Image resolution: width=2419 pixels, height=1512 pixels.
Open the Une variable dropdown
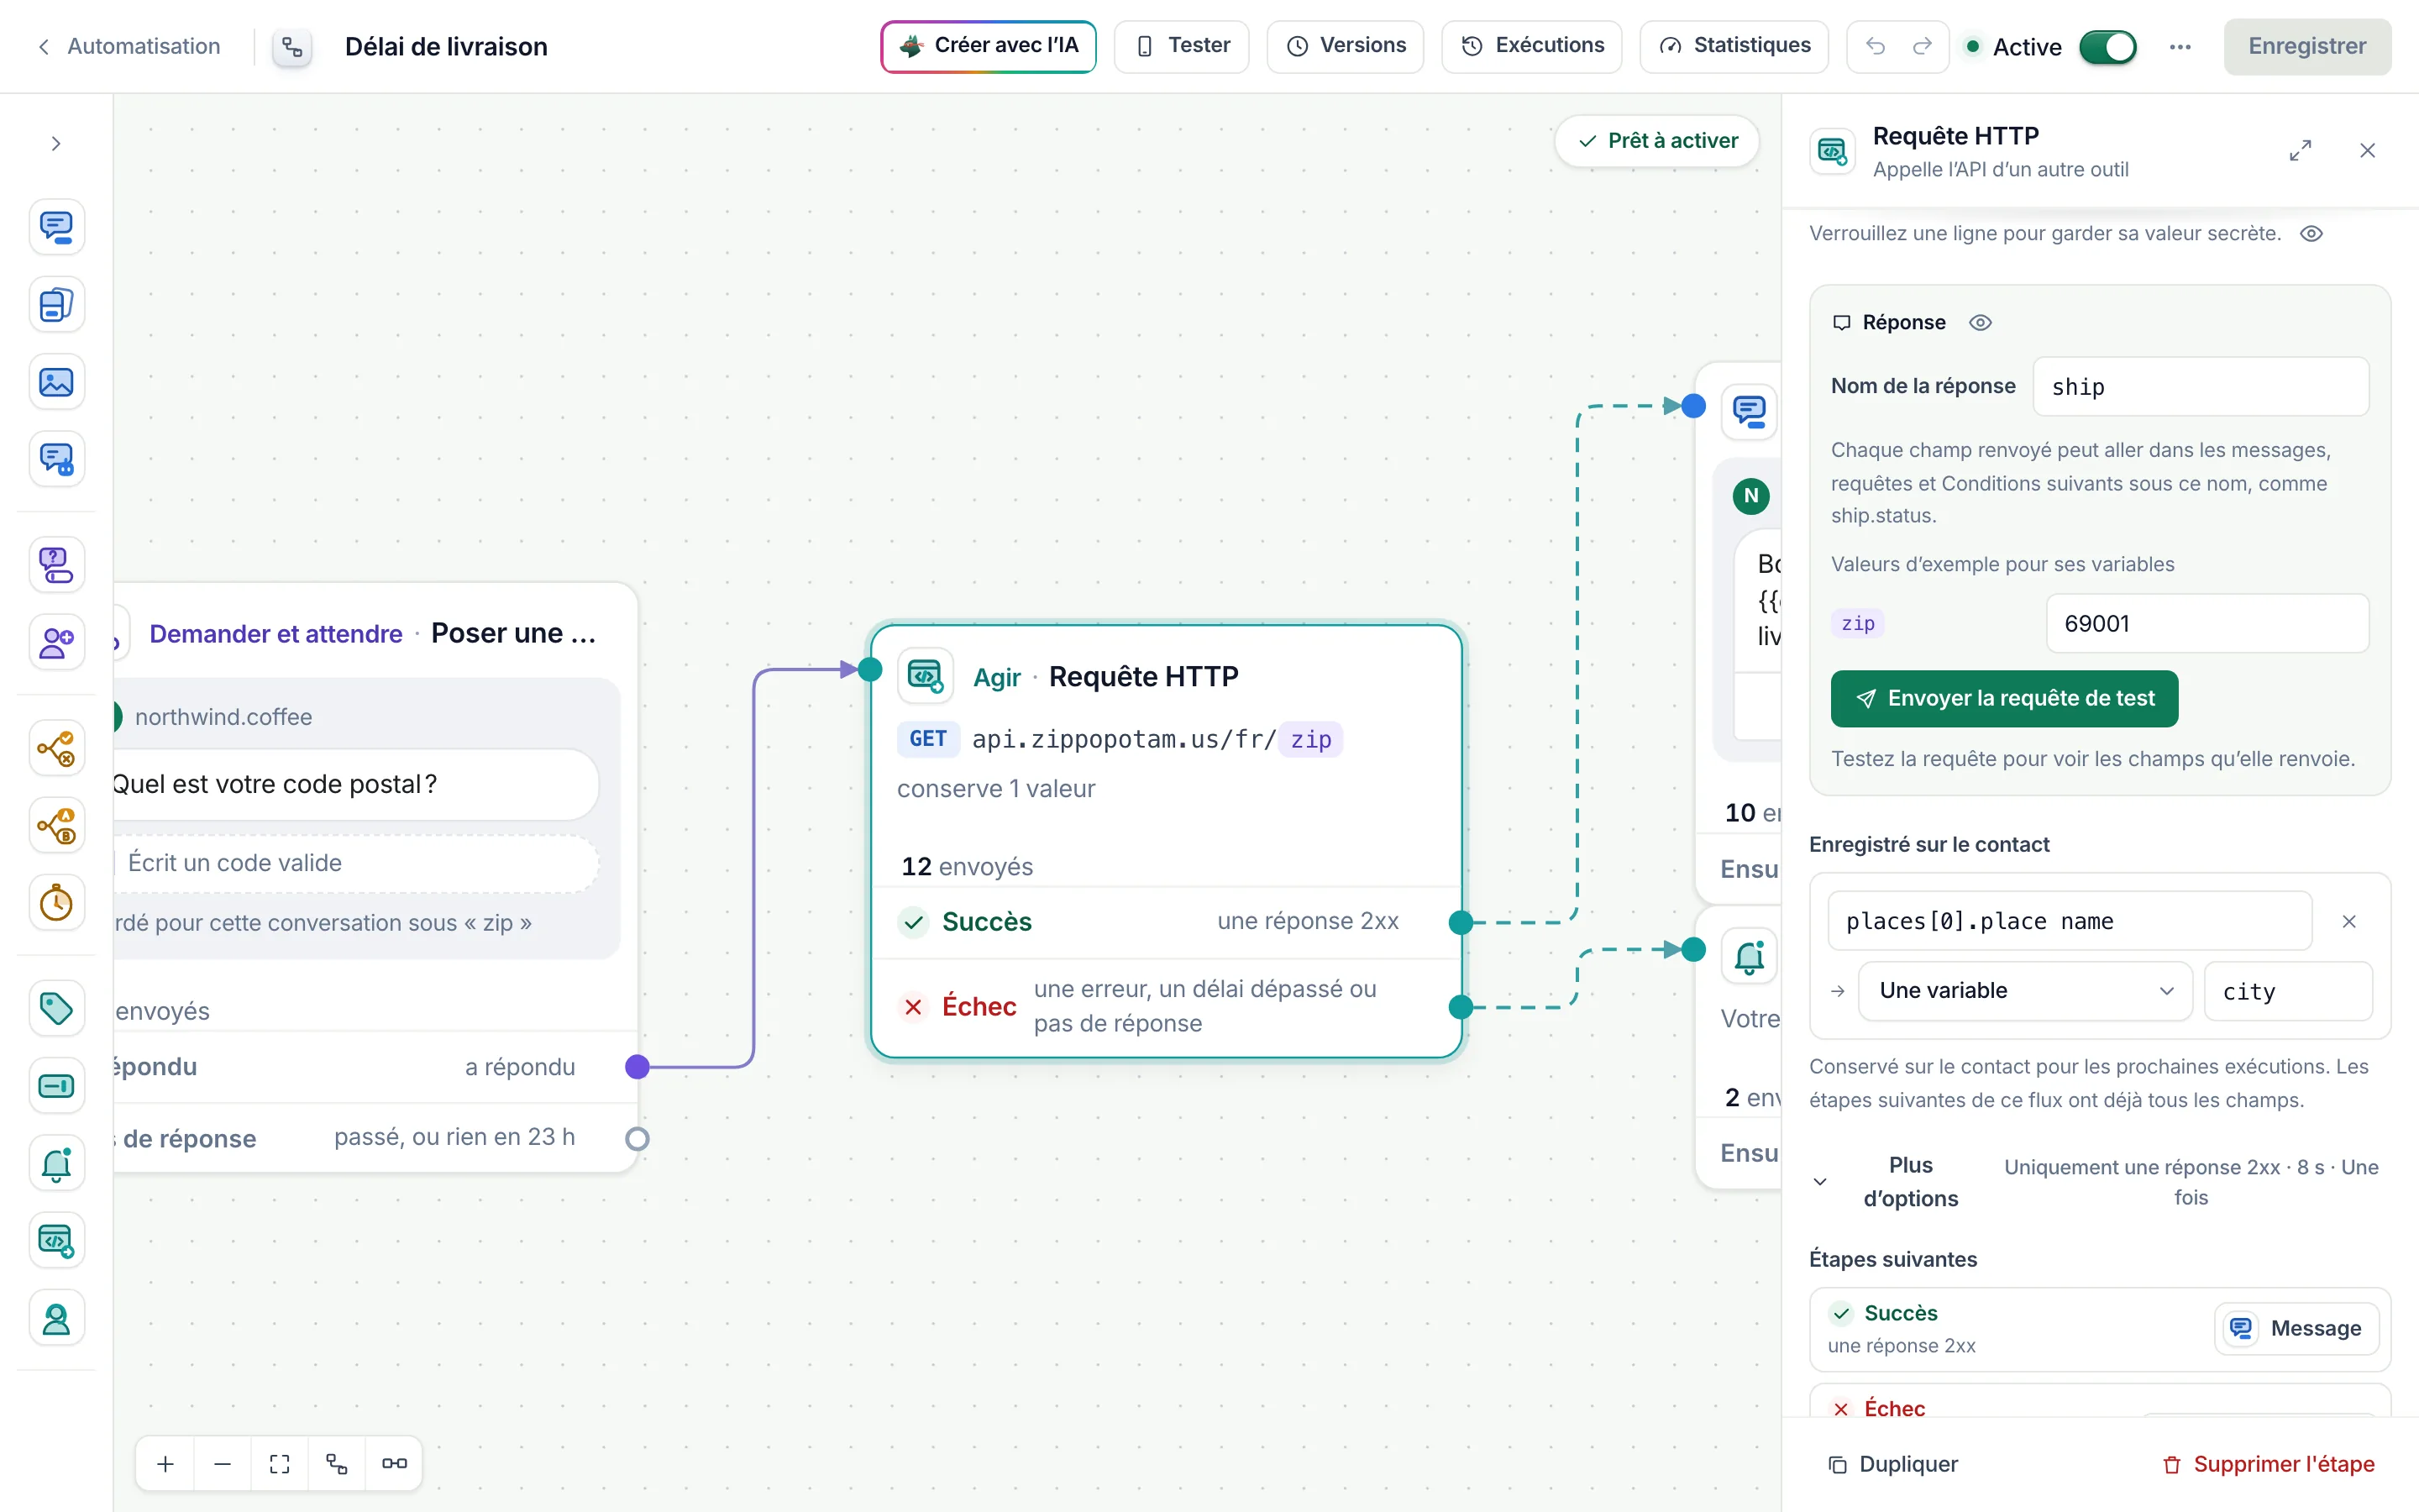click(2025, 991)
